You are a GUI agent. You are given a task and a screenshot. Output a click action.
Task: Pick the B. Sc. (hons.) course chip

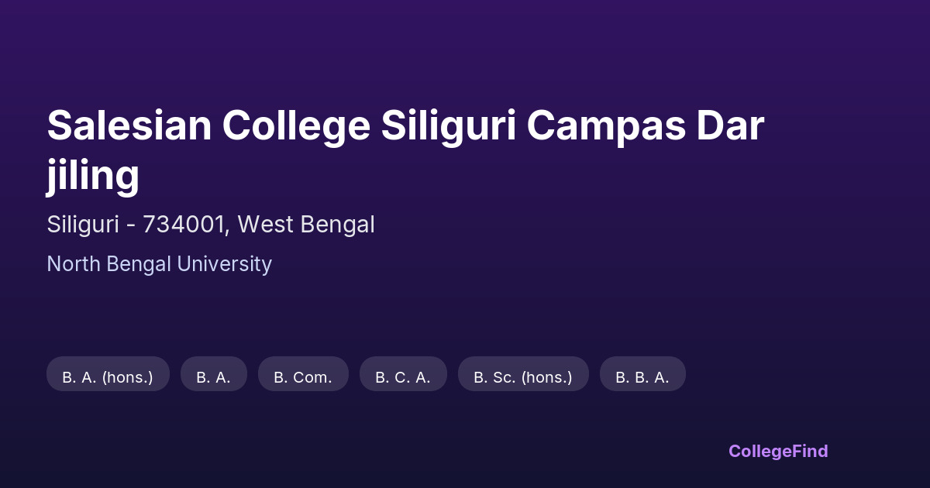(x=523, y=377)
